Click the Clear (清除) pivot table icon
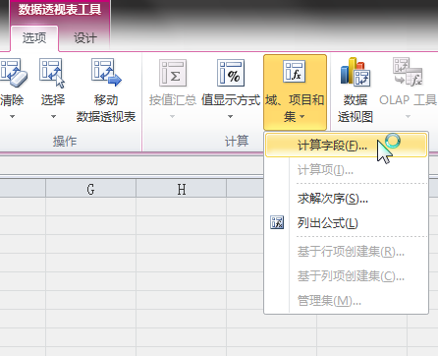Screen dimensions: 438x356 pos(13,73)
